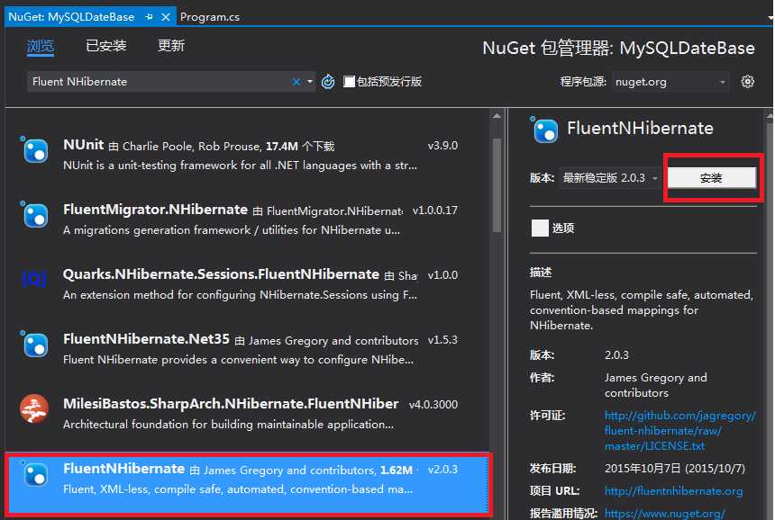This screenshot has height=520, width=775.
Task: Open the package source nuget.org dropdown
Action: point(670,81)
